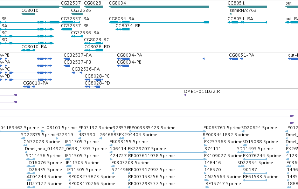Select the CG8034-RB transcript label
The image size is (298, 189).
(128, 26)
